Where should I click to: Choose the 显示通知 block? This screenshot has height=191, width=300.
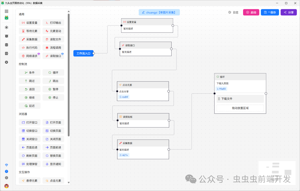point(53,164)
